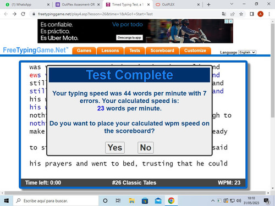Go forward in browser history
This screenshot has height=206, width=275.
pos(14,14)
